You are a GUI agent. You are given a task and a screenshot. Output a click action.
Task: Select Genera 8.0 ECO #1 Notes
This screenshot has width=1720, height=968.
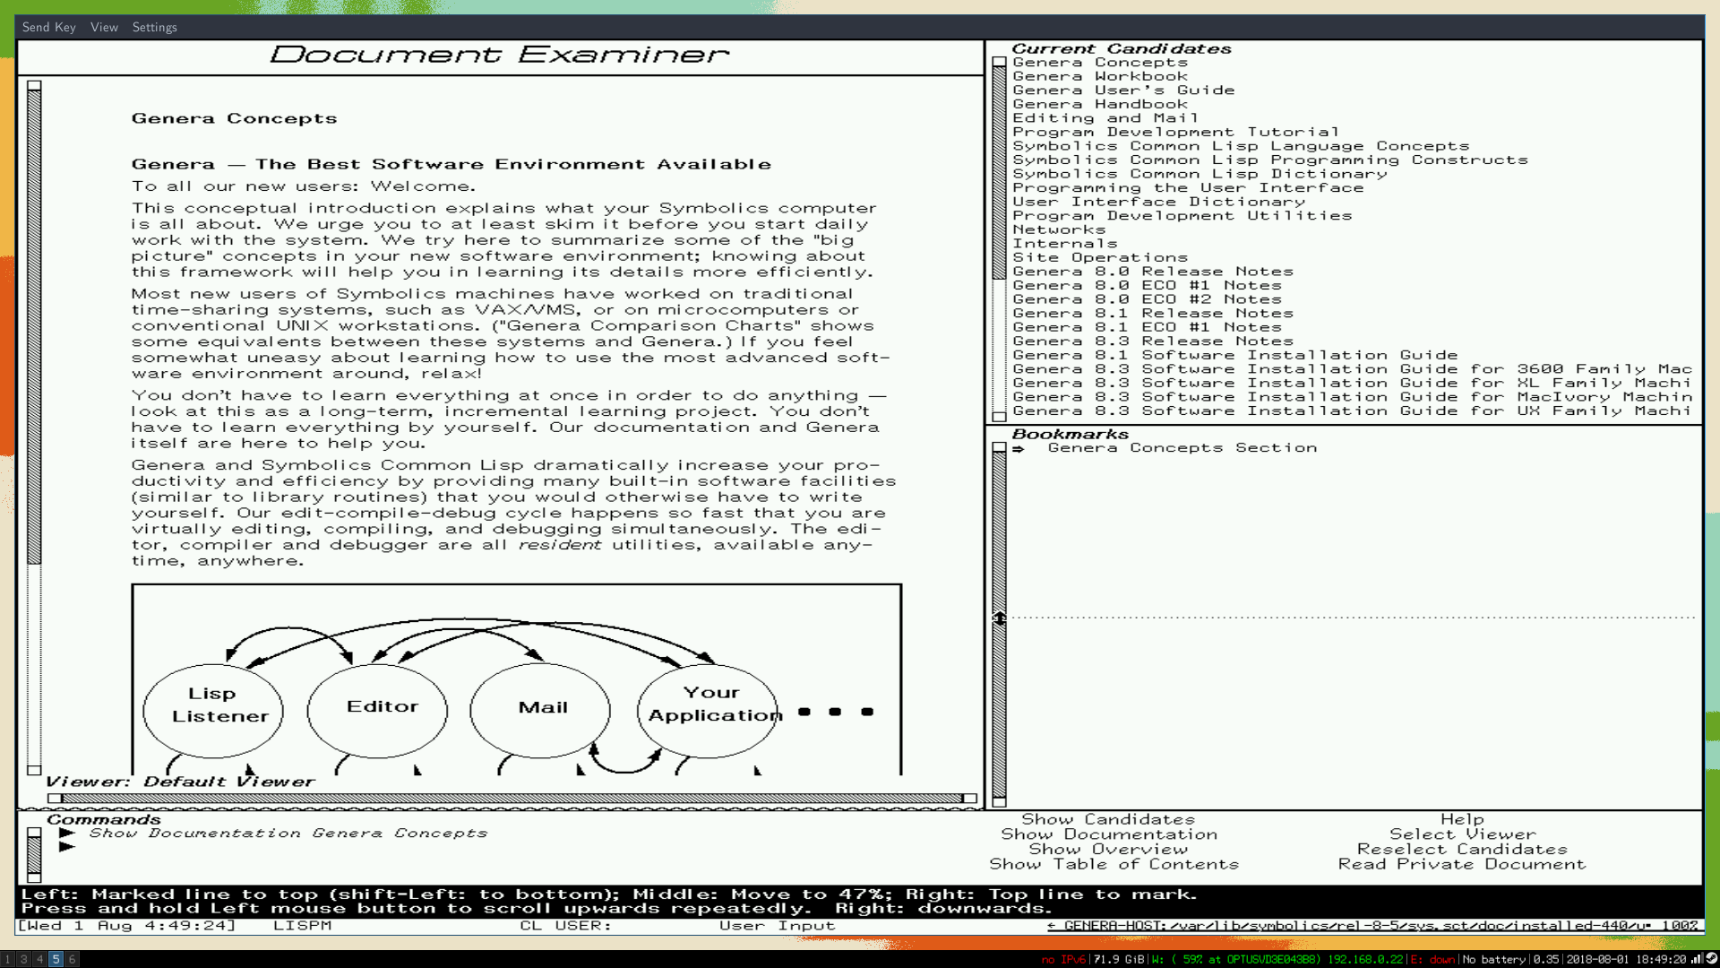(x=1147, y=286)
